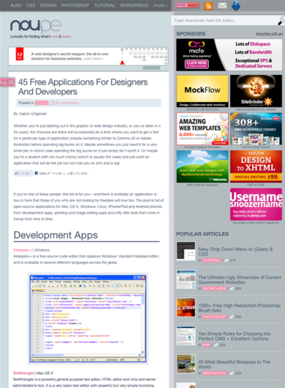Open the MockFlow sponsor ad
The image size is (285, 388).
pos(202,91)
